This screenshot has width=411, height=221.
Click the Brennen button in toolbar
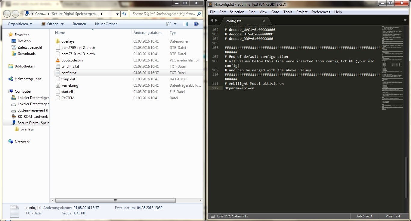(x=79, y=24)
